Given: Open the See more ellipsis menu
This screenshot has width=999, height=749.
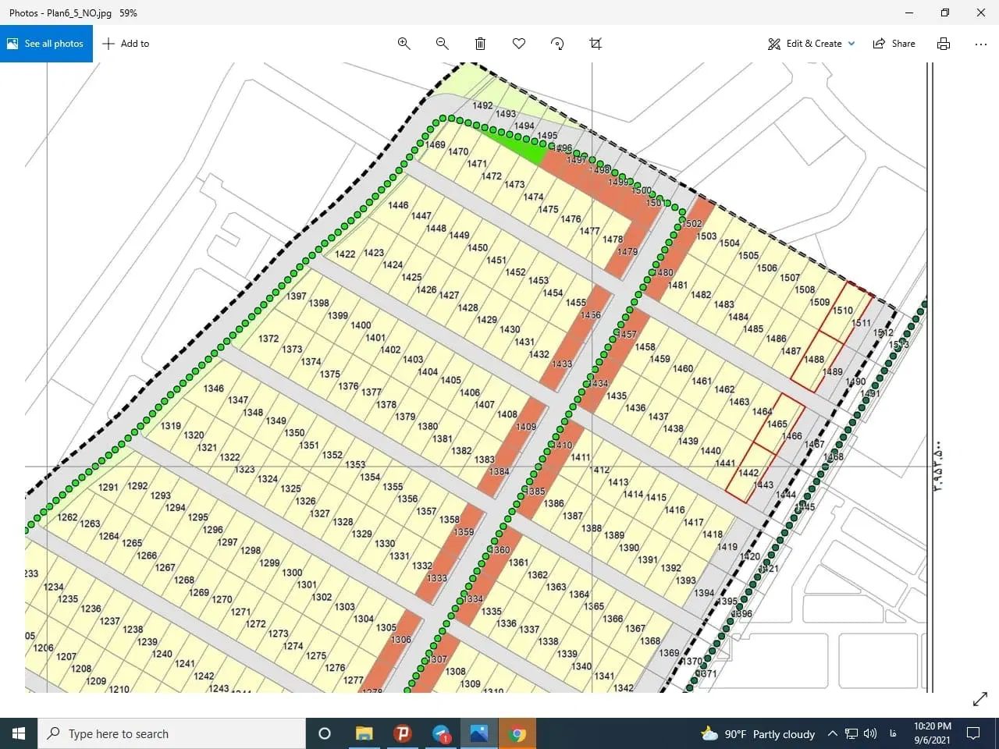Looking at the screenshot, I should click(x=981, y=44).
